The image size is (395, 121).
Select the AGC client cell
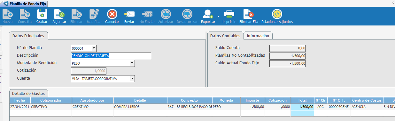321,107
